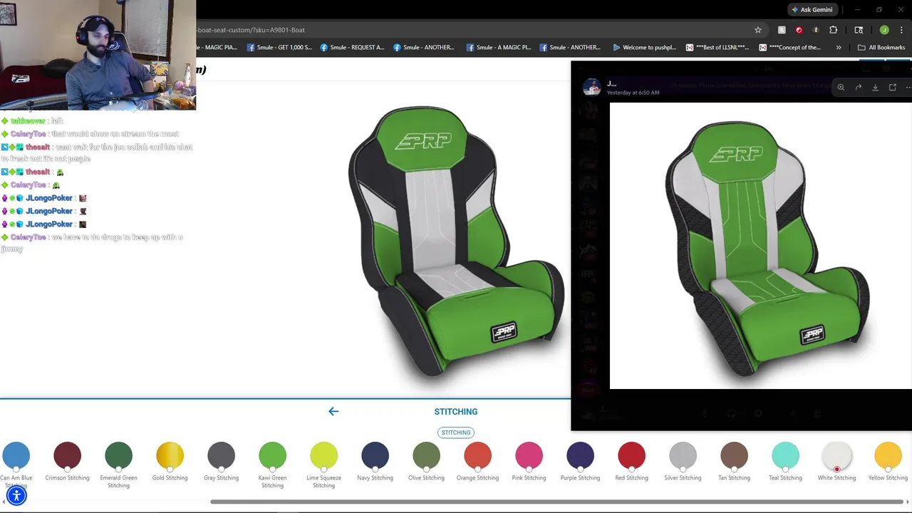The image size is (912, 513).
Task: Open the tab search side panel icon
Action: click(x=859, y=30)
